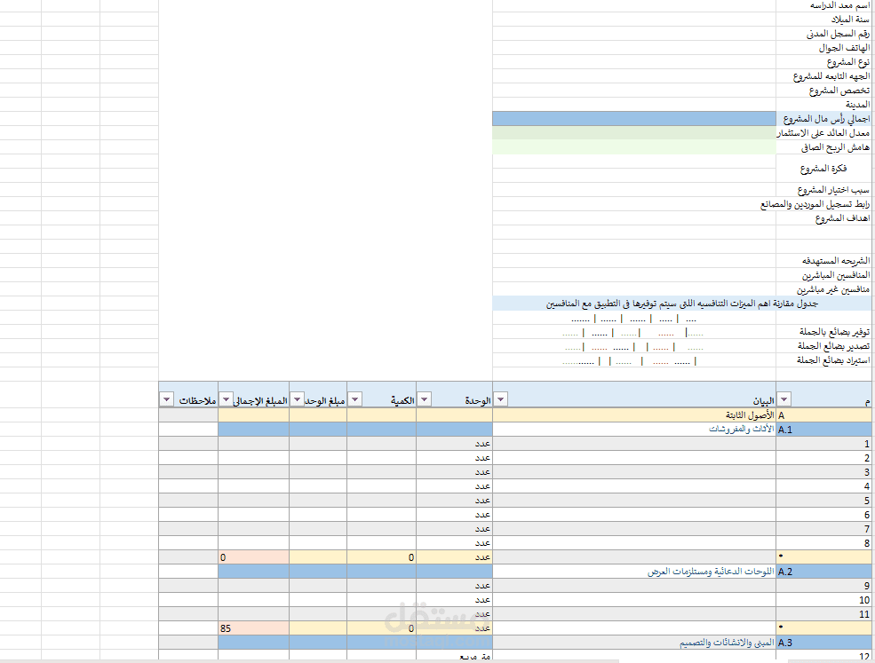Click the سنة الميلاد label cell

[x=823, y=19]
